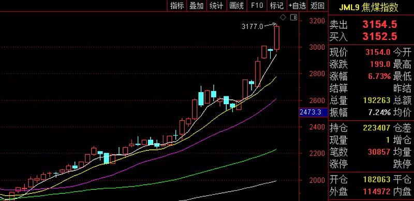Click the 持仓 value 223407
This screenshot has width=414, height=201.
[x=377, y=128]
